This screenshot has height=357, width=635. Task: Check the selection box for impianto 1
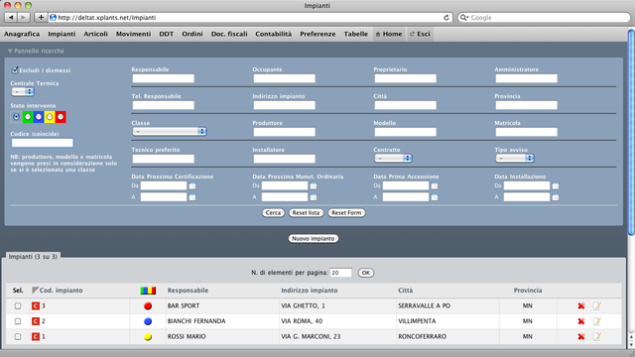point(18,337)
